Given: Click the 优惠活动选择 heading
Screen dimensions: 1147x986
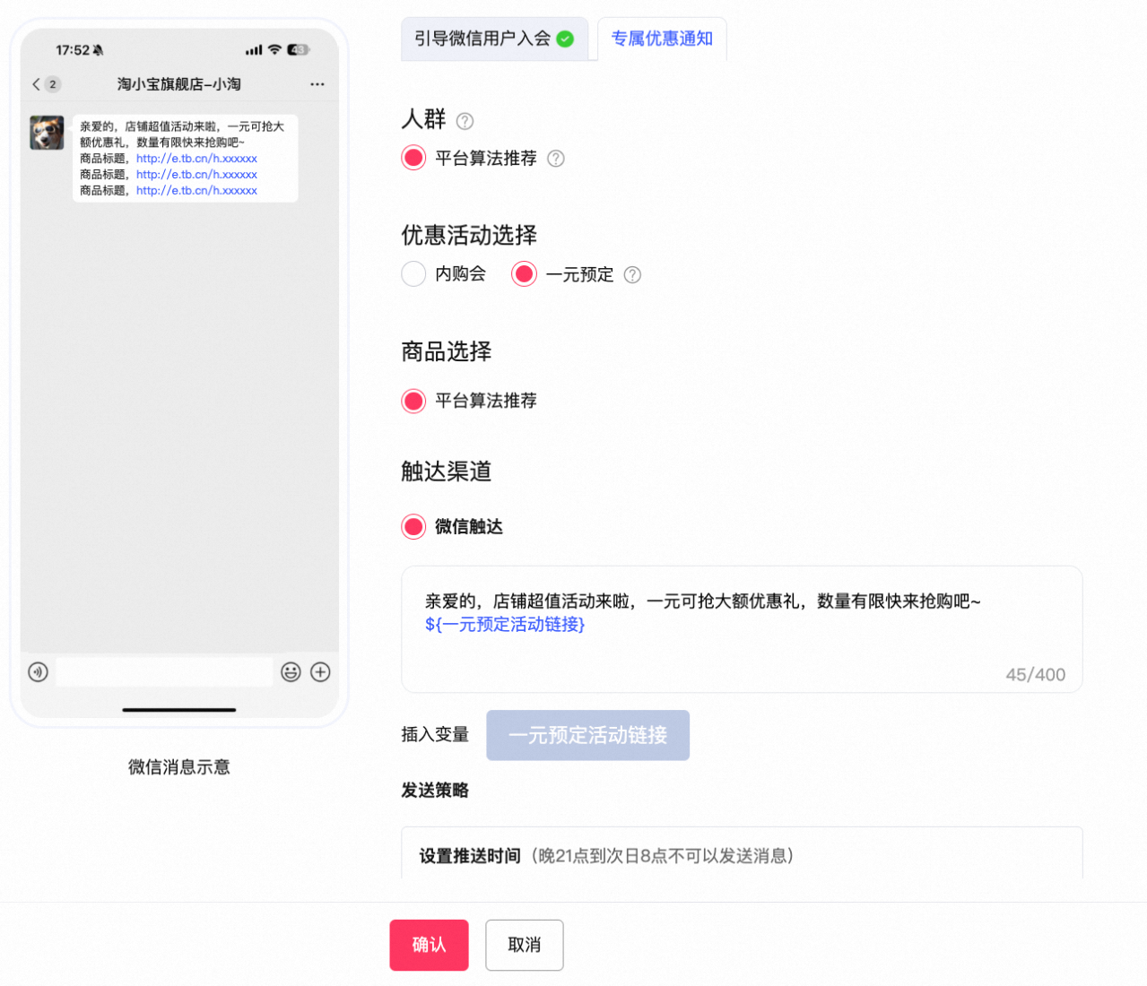Looking at the screenshot, I should click(x=469, y=236).
